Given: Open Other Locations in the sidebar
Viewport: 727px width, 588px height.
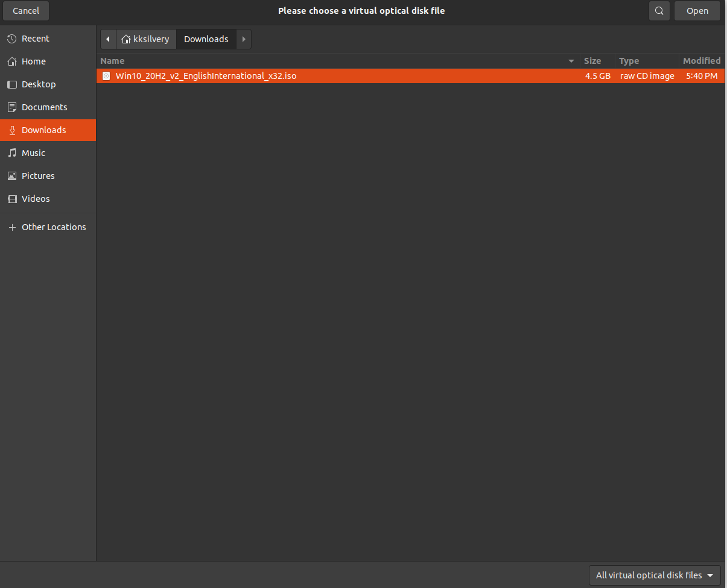Looking at the screenshot, I should click(48, 227).
